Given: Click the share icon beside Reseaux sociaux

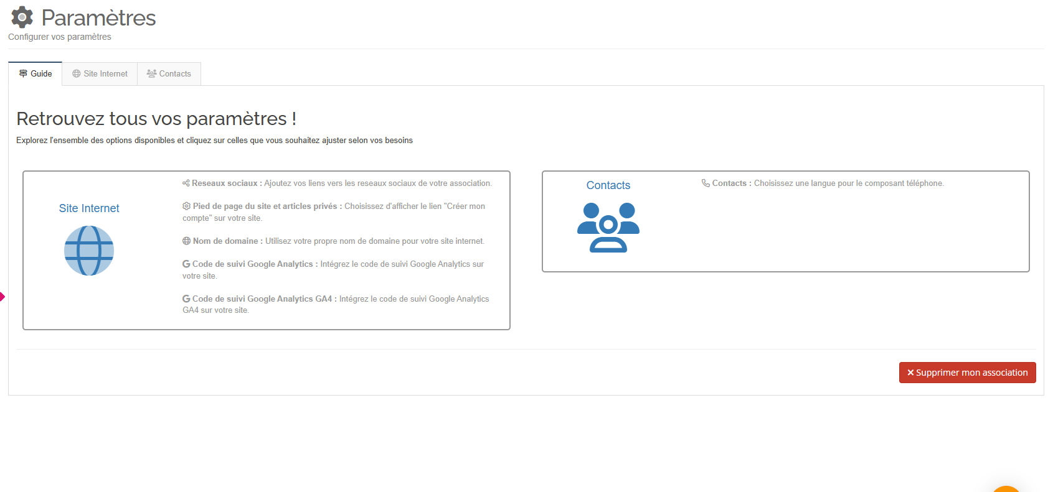Looking at the screenshot, I should click(x=186, y=183).
